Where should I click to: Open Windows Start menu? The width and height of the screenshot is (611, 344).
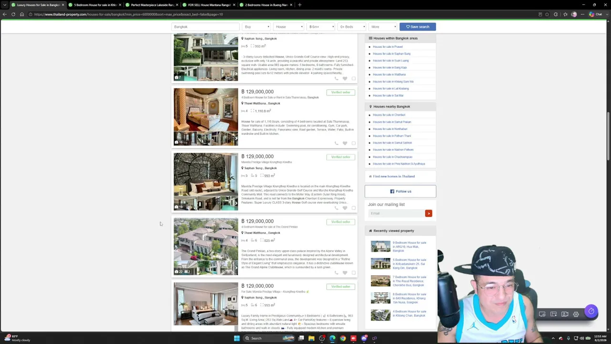coord(237,338)
